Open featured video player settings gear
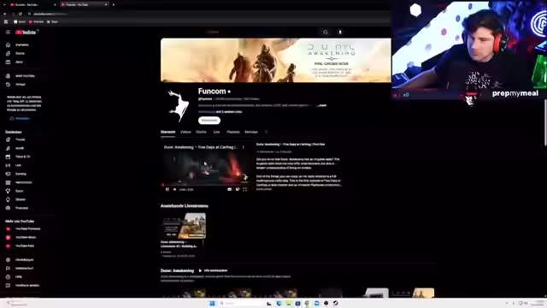Image resolution: width=547 pixels, height=308 pixels. click(238, 189)
